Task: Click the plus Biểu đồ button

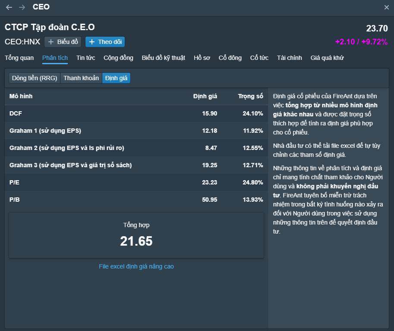Action: (x=63, y=42)
